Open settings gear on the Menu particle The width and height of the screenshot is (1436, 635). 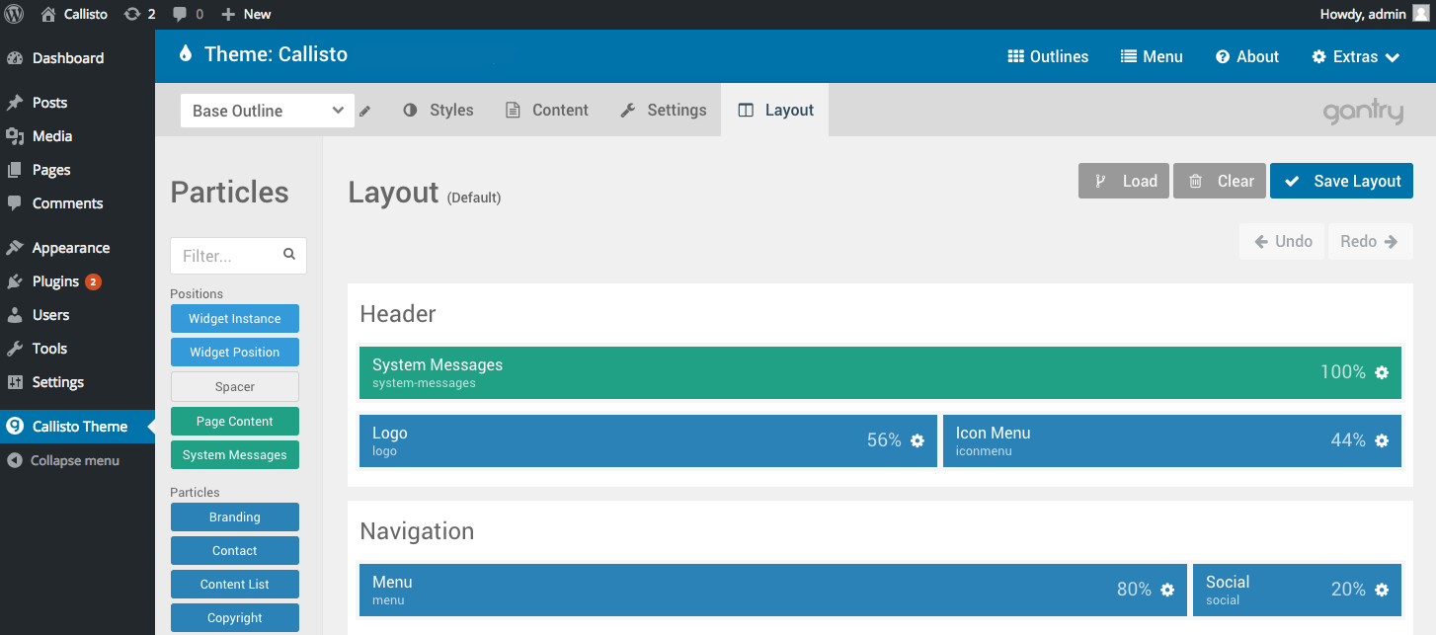[1168, 590]
